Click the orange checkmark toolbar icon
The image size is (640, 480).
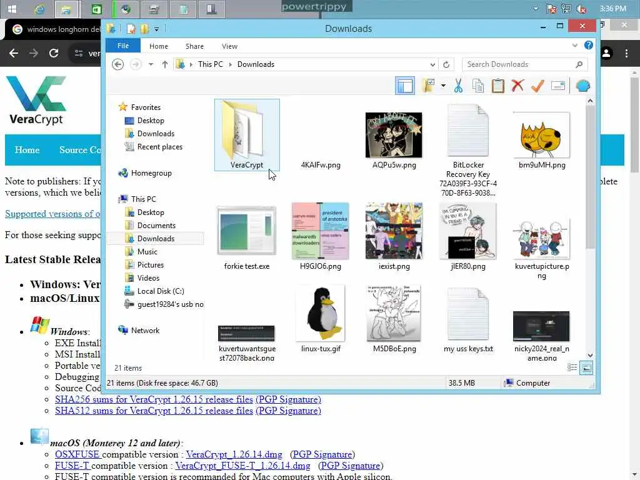537,86
